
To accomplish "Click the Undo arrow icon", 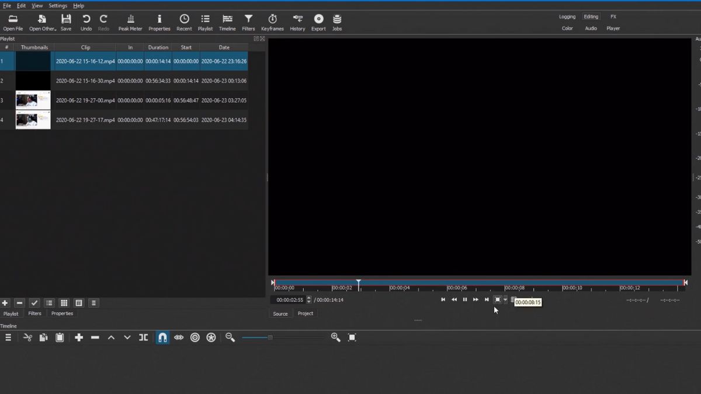I will [86, 23].
